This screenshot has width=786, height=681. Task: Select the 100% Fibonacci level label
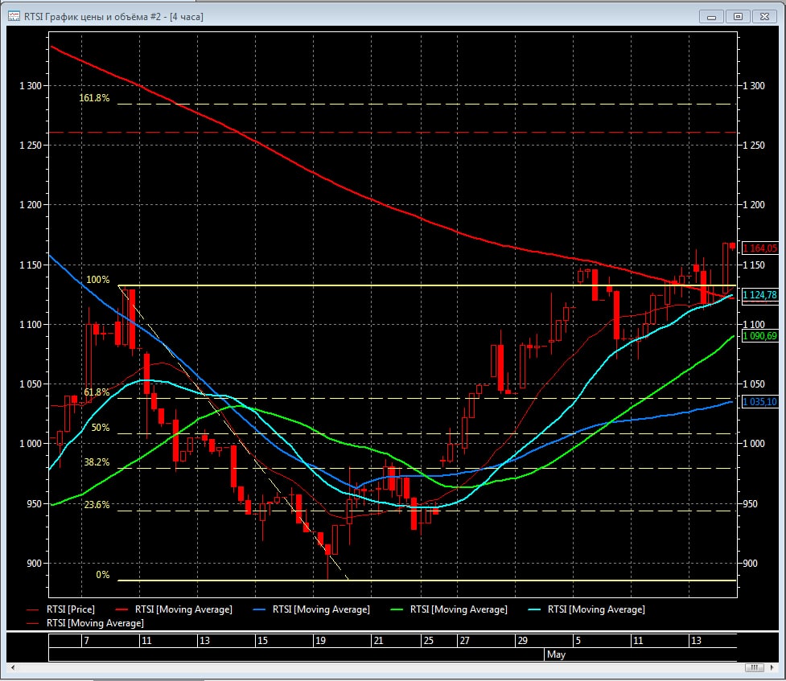click(x=97, y=280)
